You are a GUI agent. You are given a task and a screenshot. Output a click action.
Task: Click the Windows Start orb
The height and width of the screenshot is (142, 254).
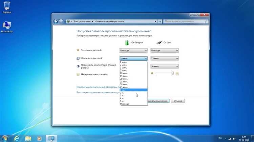click(x=5, y=138)
